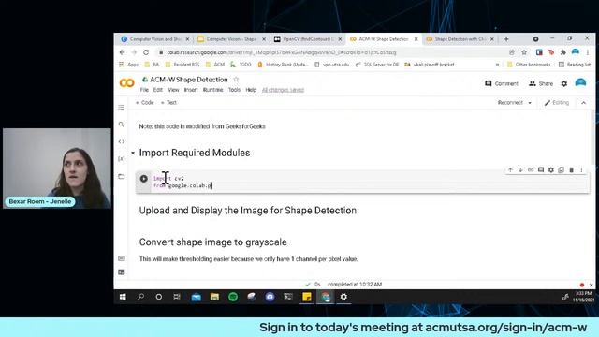
Task: Open the Reconnect dropdown arrow
Action: (x=530, y=103)
